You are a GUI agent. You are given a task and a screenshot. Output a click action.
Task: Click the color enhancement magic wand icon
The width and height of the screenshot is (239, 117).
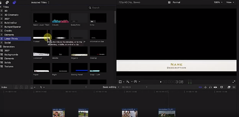point(128,82)
